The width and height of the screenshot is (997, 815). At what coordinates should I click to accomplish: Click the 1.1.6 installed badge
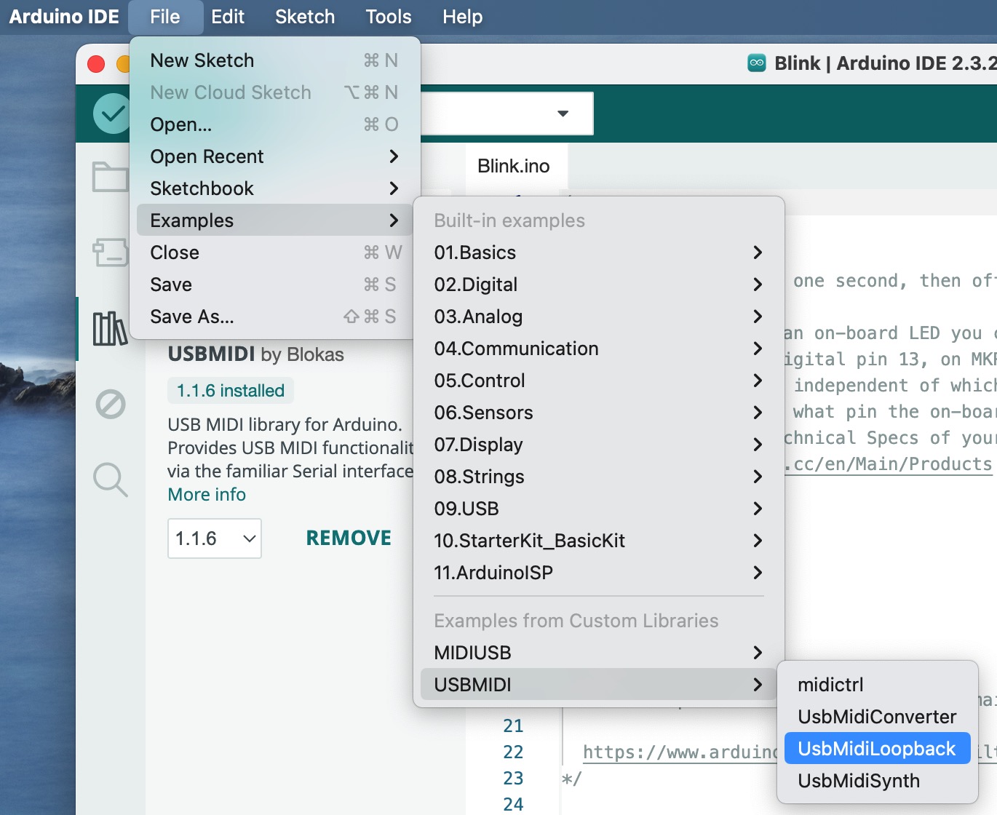pos(231,391)
